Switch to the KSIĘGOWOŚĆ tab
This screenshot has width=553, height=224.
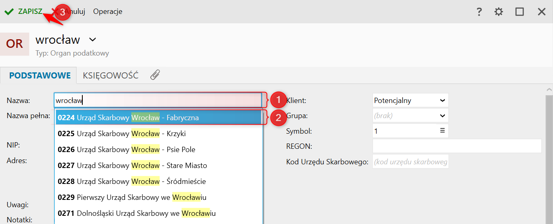pyautogui.click(x=111, y=76)
